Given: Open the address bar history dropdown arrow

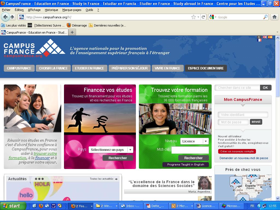Looking at the screenshot, I should 199,17.
